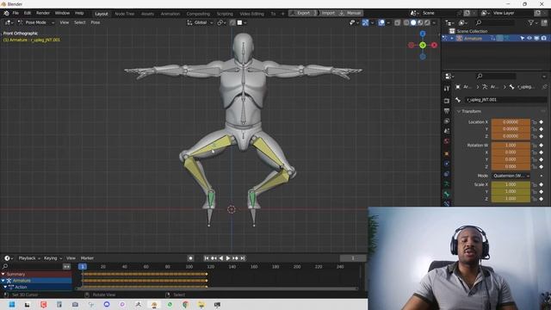Open the Render properties tab icon
This screenshot has width=551, height=310.
click(447, 101)
